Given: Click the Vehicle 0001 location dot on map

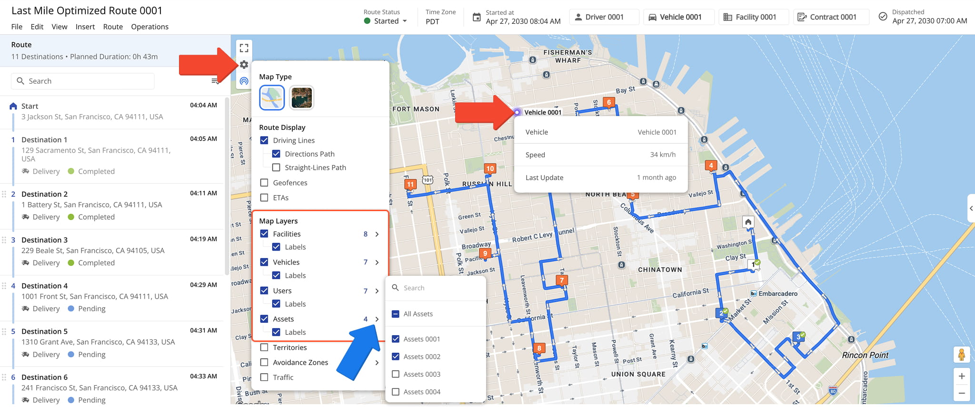Looking at the screenshot, I should point(517,112).
